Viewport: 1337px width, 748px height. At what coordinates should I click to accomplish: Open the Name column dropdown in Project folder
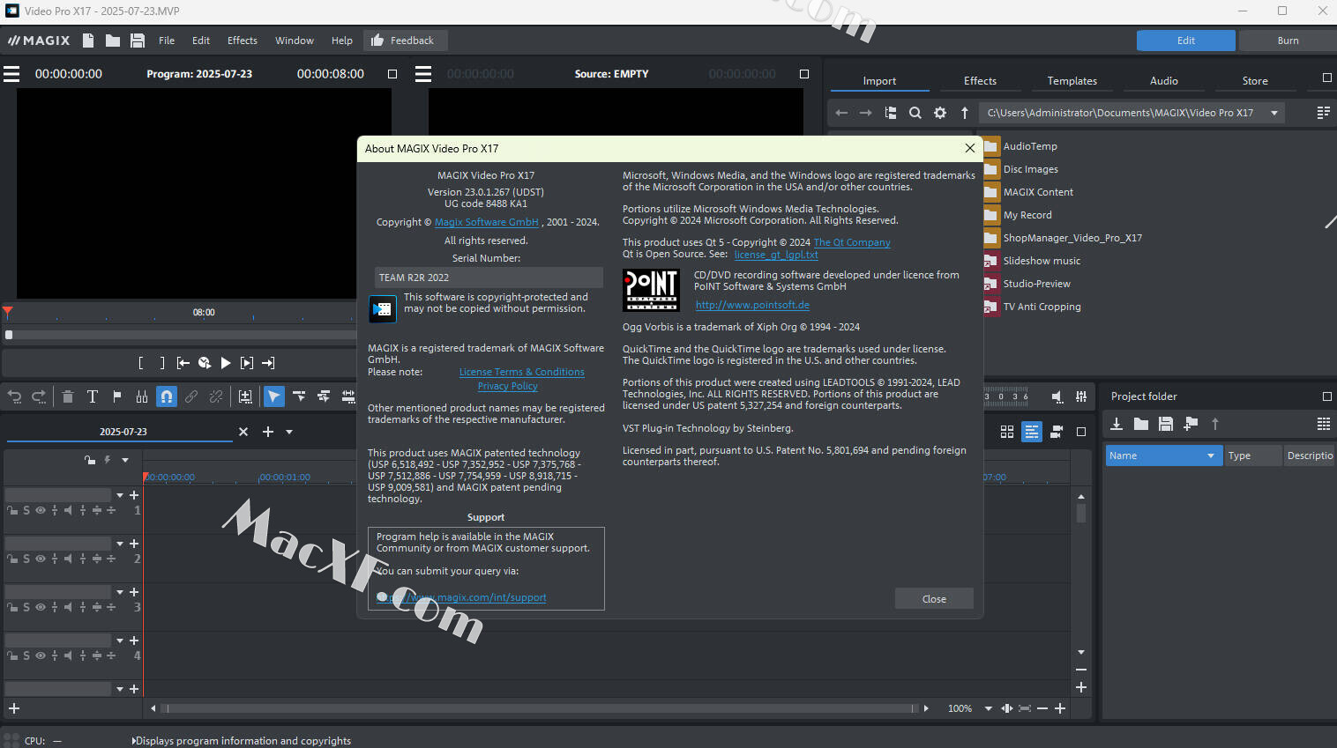coord(1211,455)
